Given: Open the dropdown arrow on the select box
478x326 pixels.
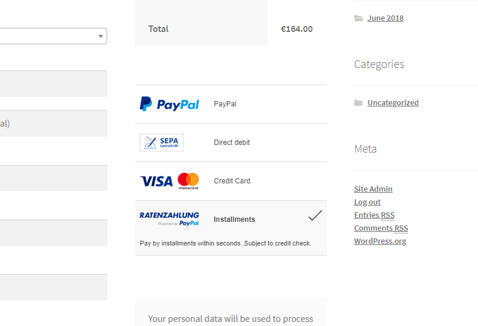Looking at the screenshot, I should 100,36.
